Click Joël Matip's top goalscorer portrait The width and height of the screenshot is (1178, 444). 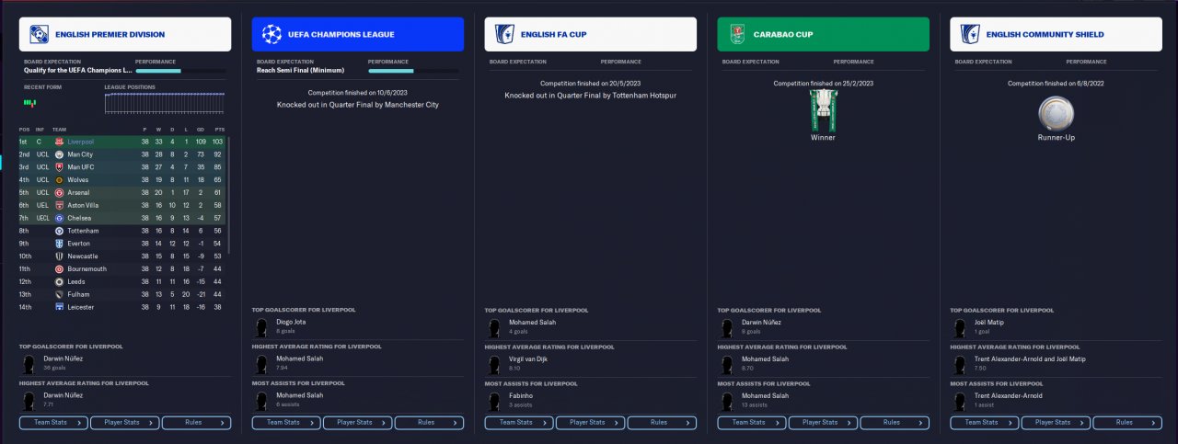[960, 326]
